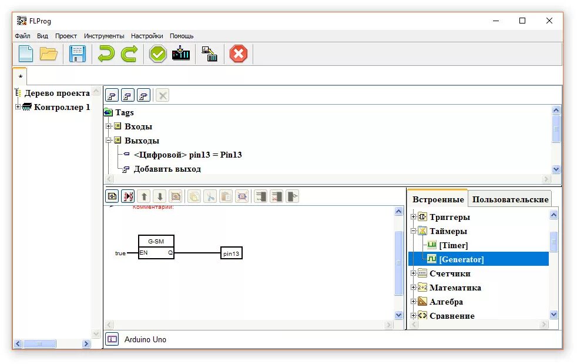This screenshot has width=577, height=364.
Task: Expand the Триггеры block category
Action: coord(413,216)
